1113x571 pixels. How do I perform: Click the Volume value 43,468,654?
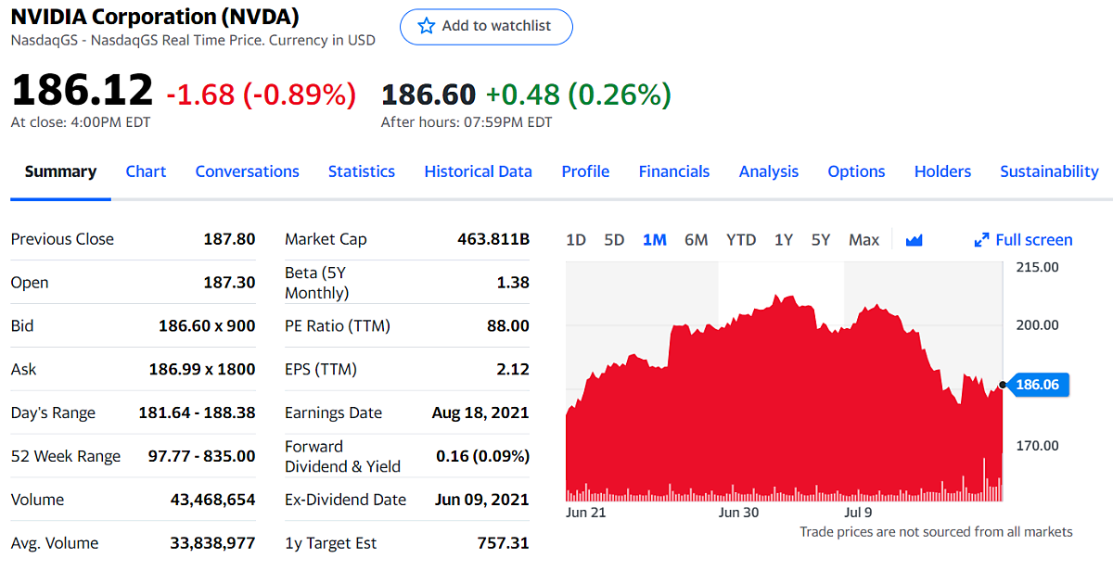[212, 500]
